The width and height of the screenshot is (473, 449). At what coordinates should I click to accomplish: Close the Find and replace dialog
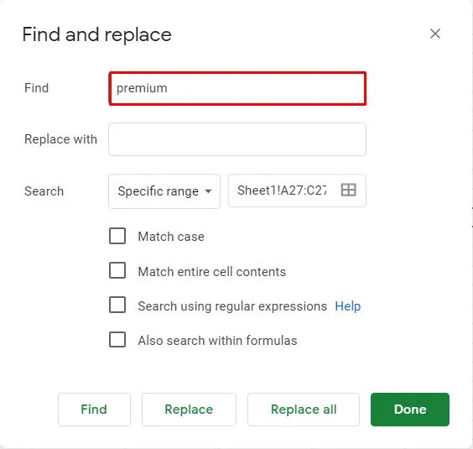coord(435,34)
